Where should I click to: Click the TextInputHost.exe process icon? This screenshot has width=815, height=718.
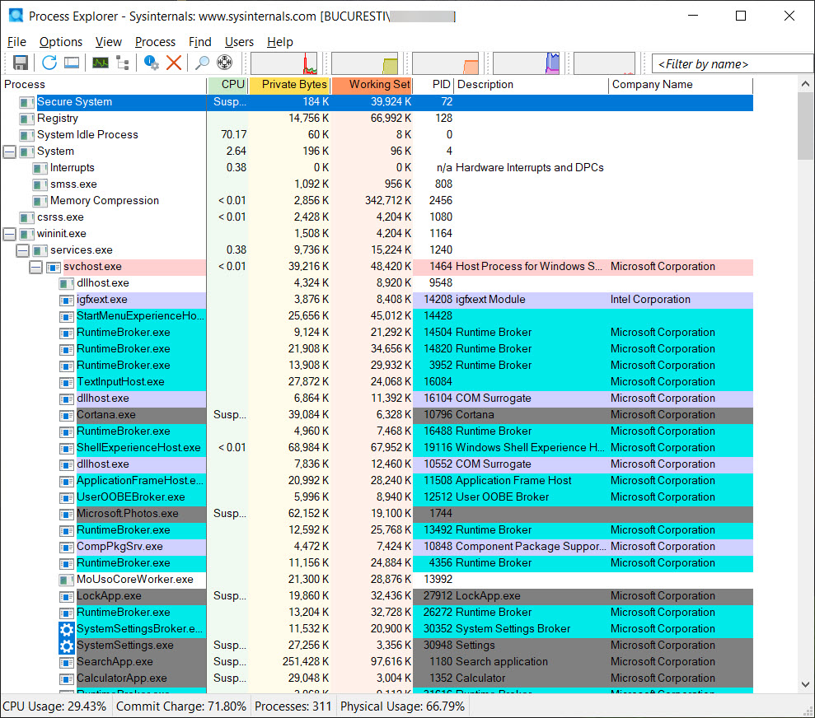click(66, 383)
